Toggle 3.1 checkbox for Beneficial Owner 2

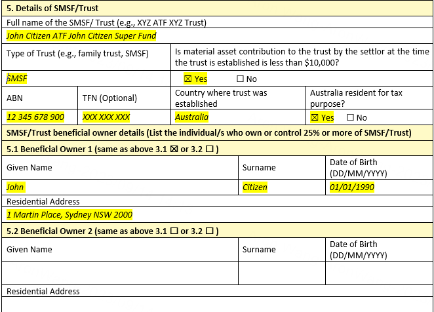[x=174, y=231]
